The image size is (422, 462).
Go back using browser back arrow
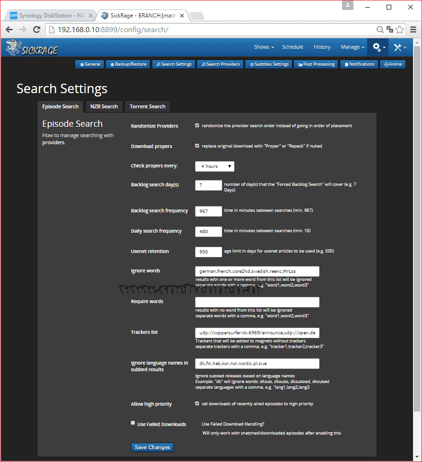click(x=9, y=29)
